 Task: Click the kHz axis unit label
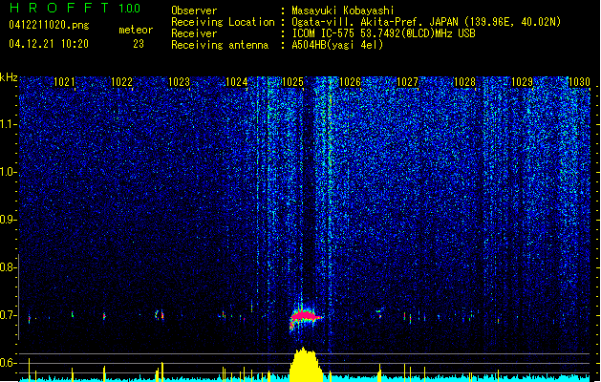coord(9,77)
